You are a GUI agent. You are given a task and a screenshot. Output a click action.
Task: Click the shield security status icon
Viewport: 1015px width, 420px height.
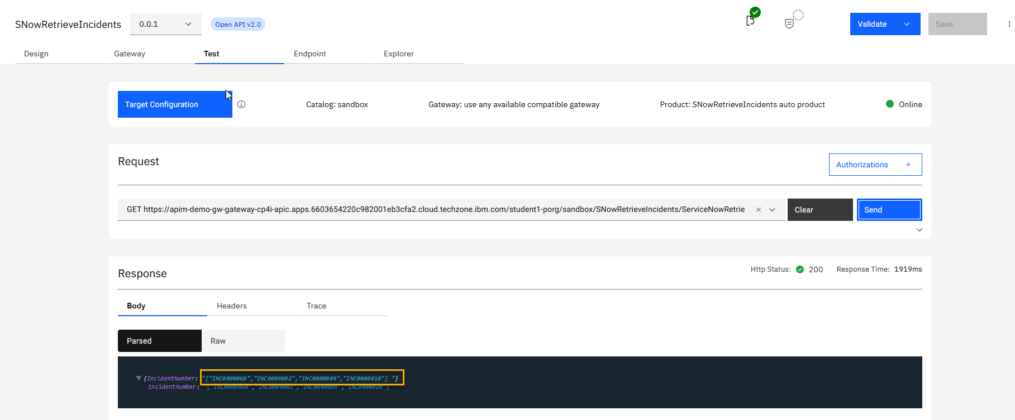[x=789, y=23]
